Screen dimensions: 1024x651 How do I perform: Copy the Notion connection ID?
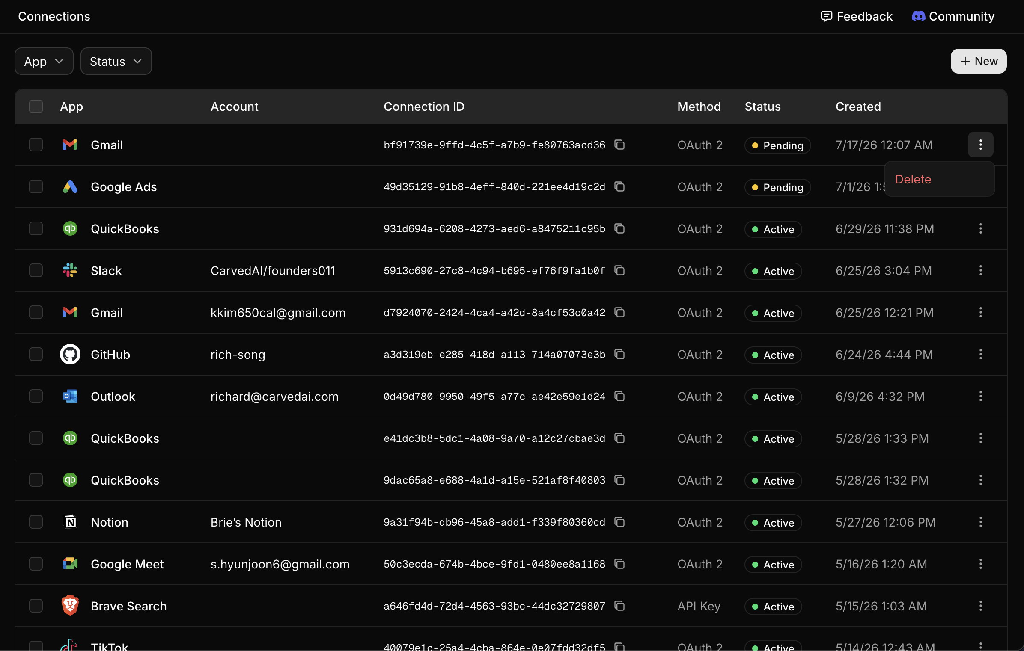pyautogui.click(x=619, y=522)
